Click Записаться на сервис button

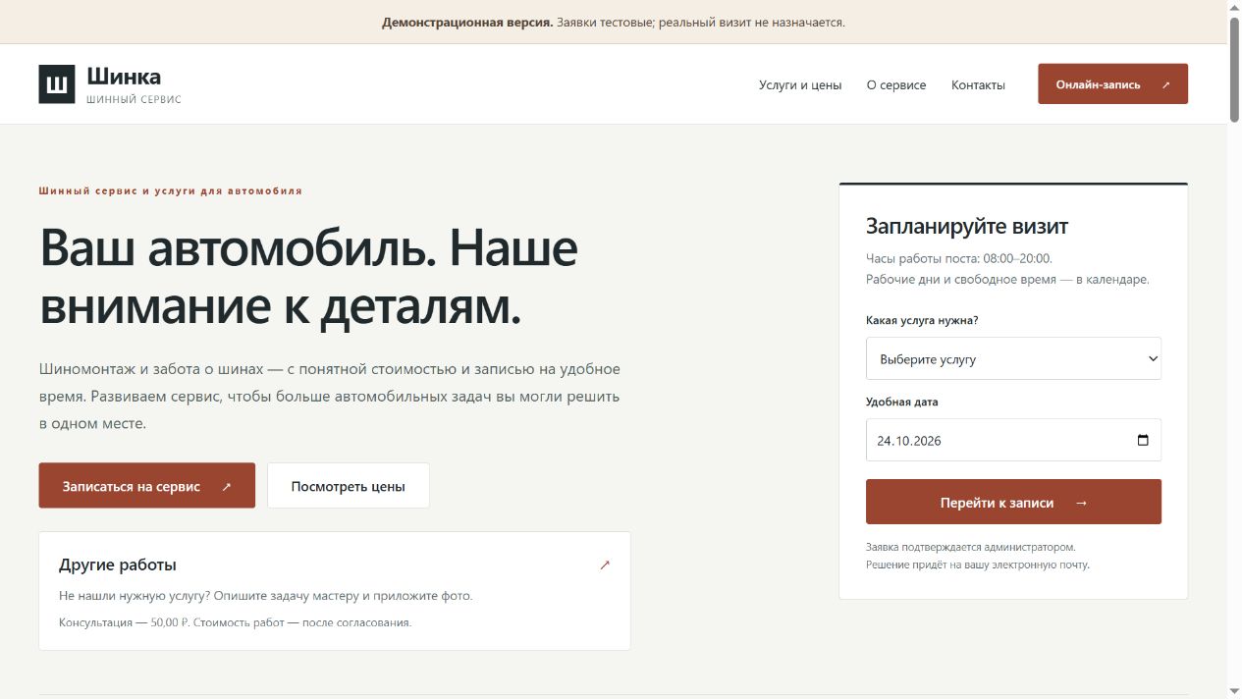[147, 486]
